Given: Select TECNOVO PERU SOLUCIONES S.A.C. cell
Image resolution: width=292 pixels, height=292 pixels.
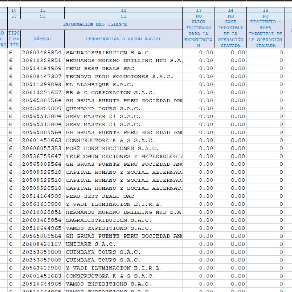Looking at the screenshot, I should [x=123, y=77].
